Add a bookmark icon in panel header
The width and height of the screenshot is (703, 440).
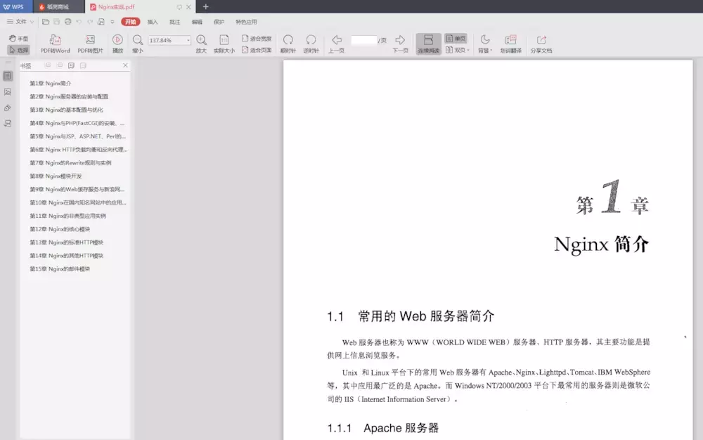click(71, 65)
